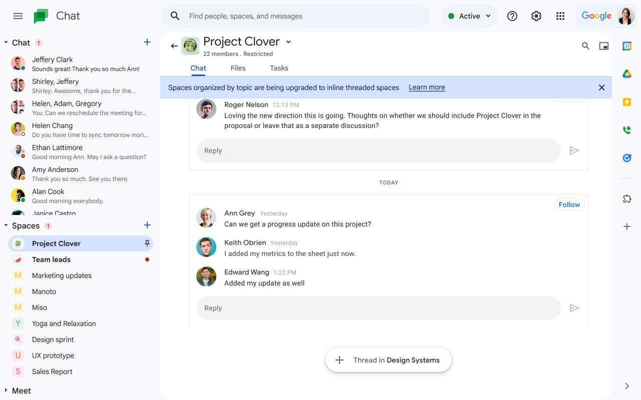This screenshot has width=641, height=400.
Task: Open Google Voice phone side panel
Action: (627, 130)
